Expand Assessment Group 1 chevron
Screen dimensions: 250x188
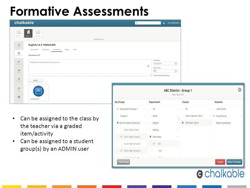[145, 109]
